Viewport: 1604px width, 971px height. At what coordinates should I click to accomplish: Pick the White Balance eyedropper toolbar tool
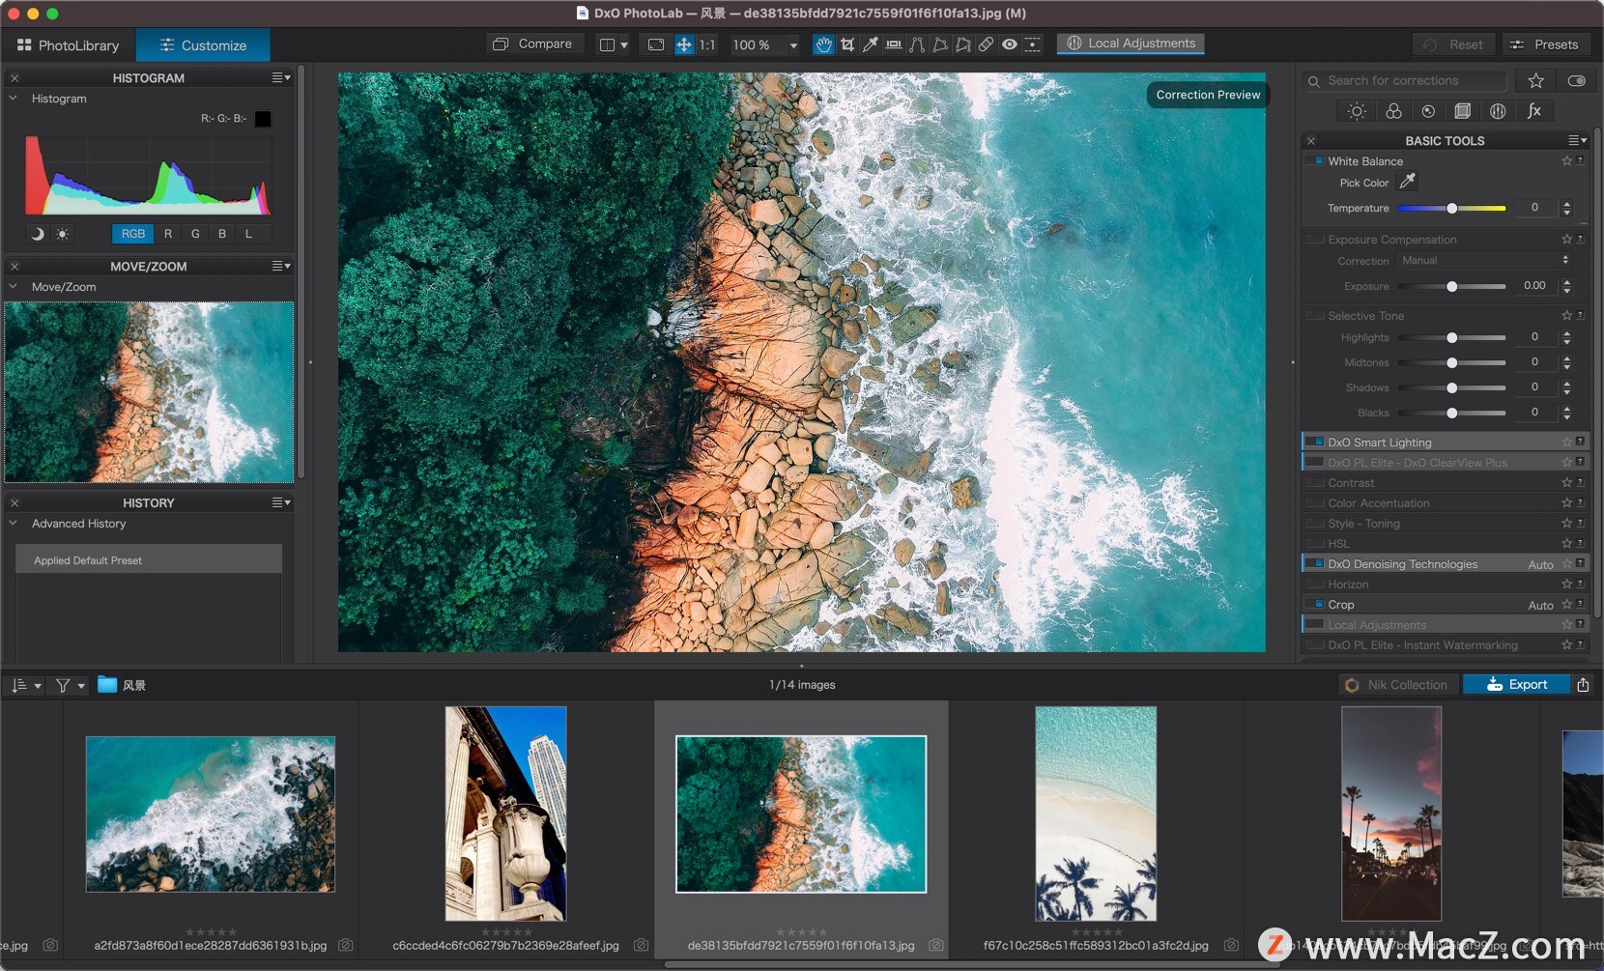870,44
